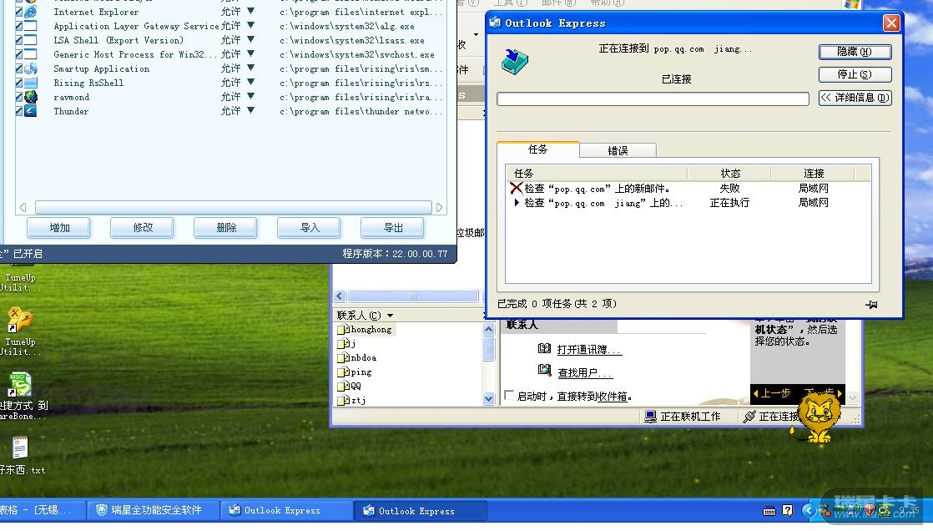Click the Rising RsShell row icon
Image resolution: width=933 pixels, height=531 pixels.
30,83
